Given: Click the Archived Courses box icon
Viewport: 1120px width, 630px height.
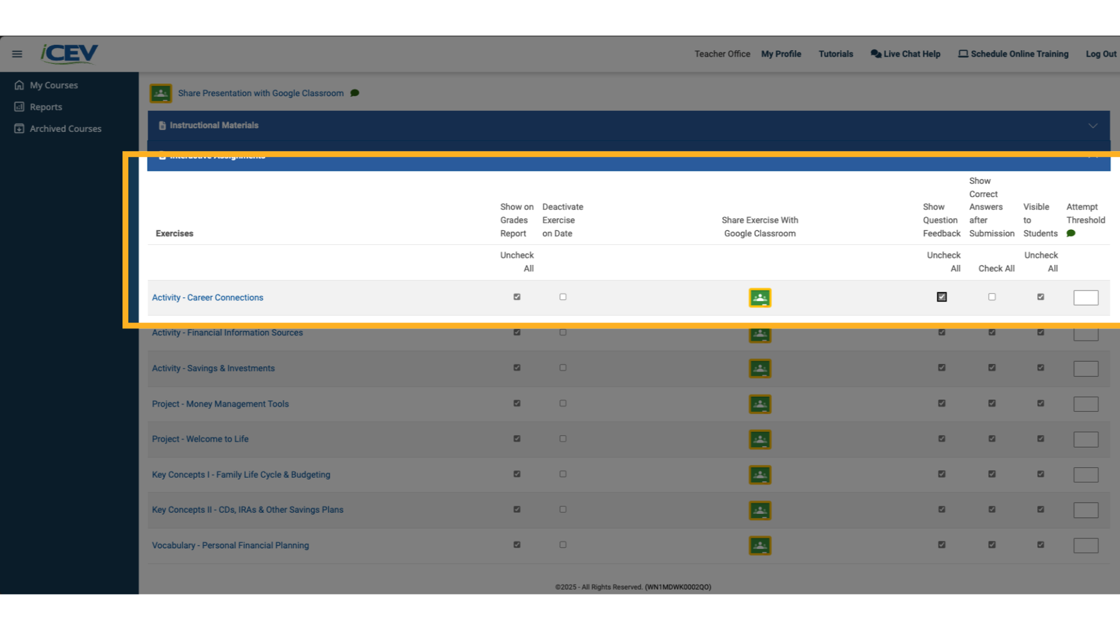Looking at the screenshot, I should [x=19, y=128].
